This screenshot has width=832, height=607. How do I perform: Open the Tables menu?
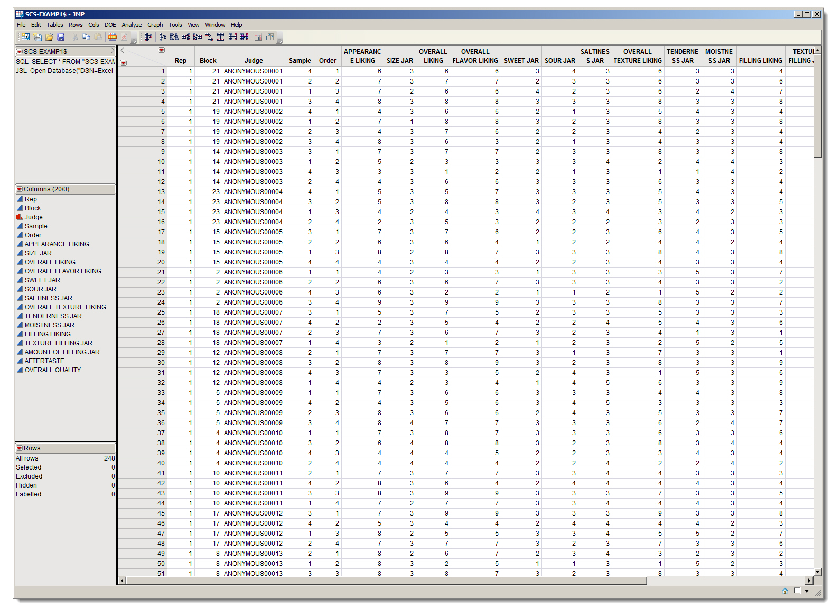pos(54,25)
